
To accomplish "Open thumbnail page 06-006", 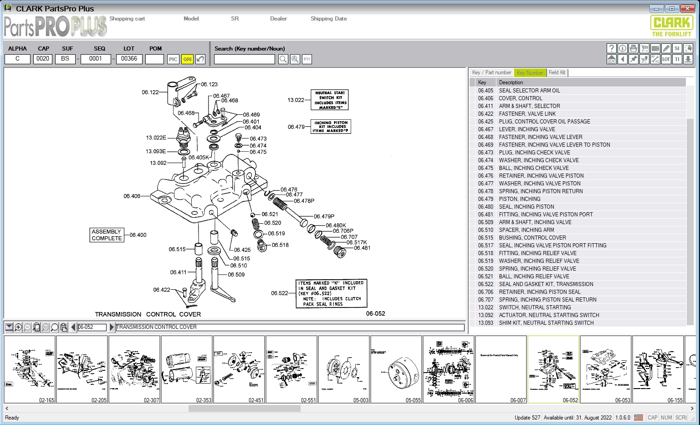I will click(449, 369).
